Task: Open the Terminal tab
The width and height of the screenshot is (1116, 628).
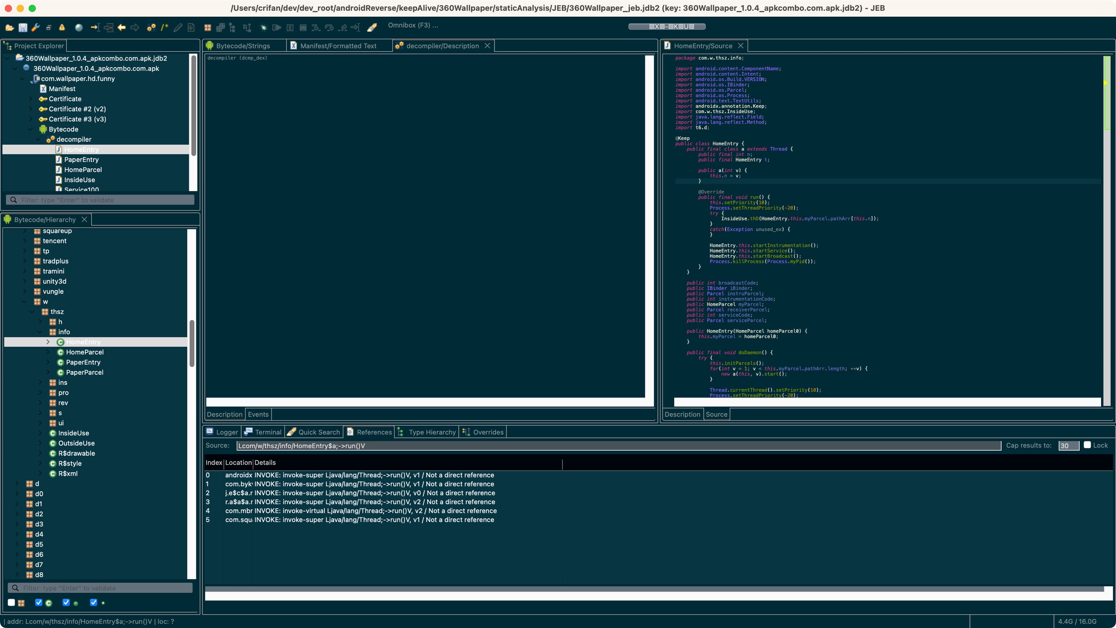Action: (x=263, y=432)
